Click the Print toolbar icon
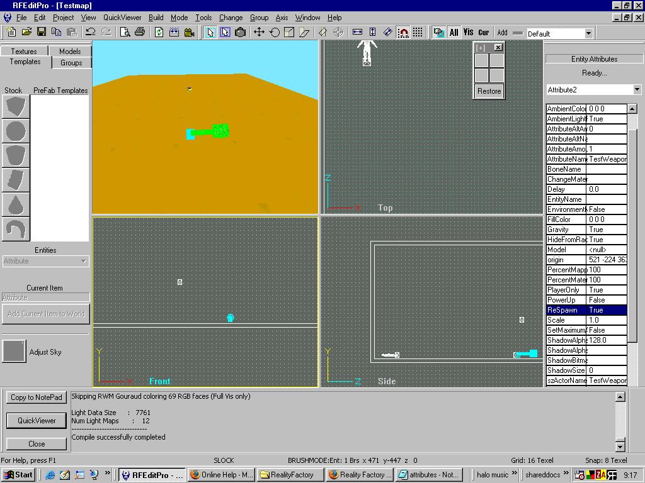 (140, 32)
